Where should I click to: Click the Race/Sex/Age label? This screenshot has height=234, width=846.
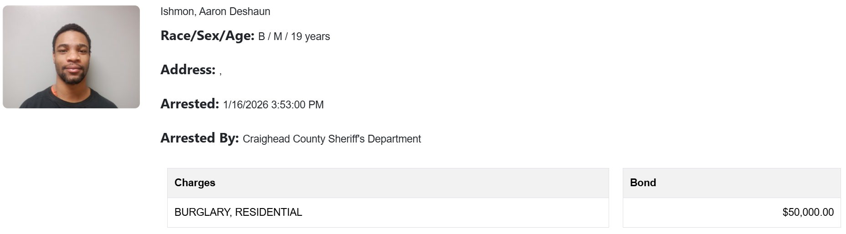click(x=207, y=36)
